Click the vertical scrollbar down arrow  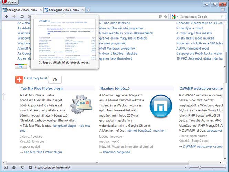point(225,159)
